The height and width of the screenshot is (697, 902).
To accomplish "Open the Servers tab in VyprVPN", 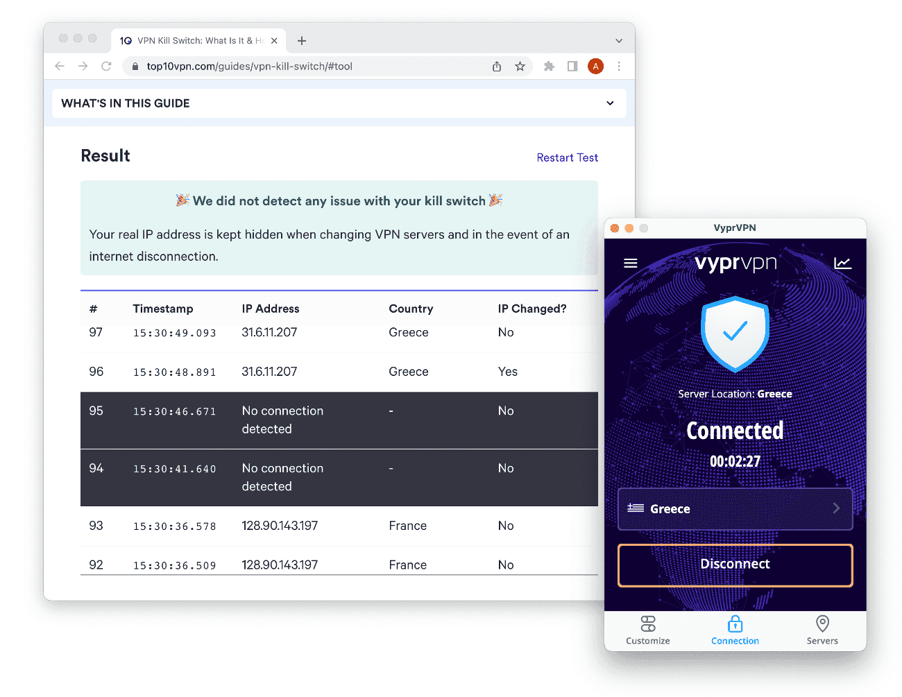I will coord(822,630).
